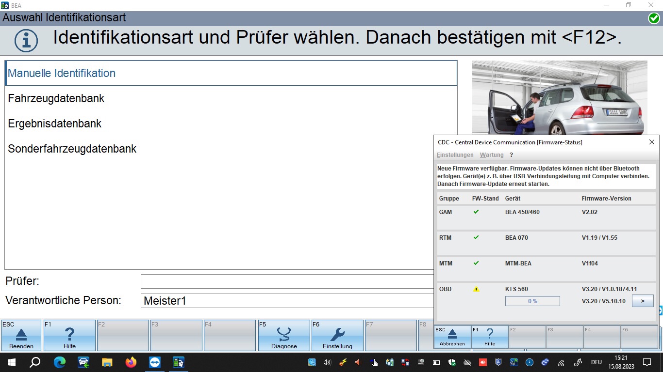This screenshot has height=372, width=663.
Task: Launch Microsoft Edge from taskbar
Action: pyautogui.click(x=59, y=362)
